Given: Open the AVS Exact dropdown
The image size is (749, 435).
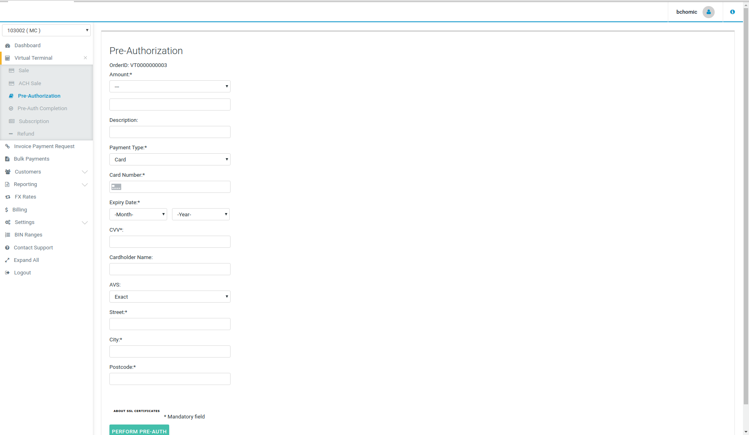Looking at the screenshot, I should pos(170,297).
